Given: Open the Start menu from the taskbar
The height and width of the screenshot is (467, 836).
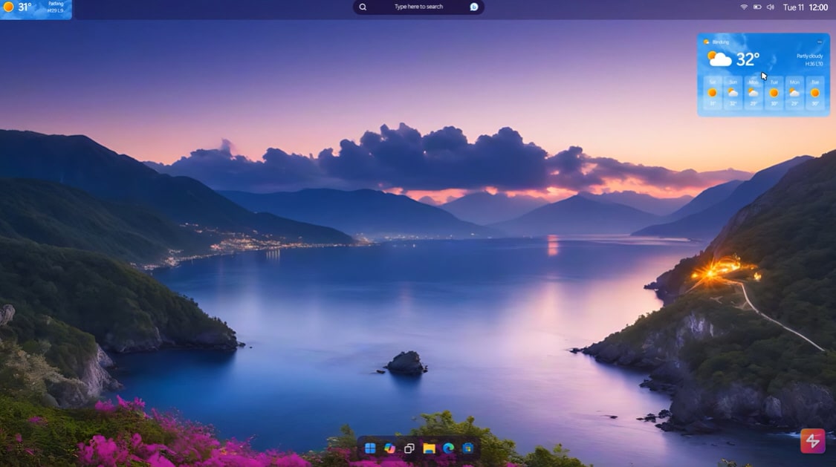Looking at the screenshot, I should (371, 448).
